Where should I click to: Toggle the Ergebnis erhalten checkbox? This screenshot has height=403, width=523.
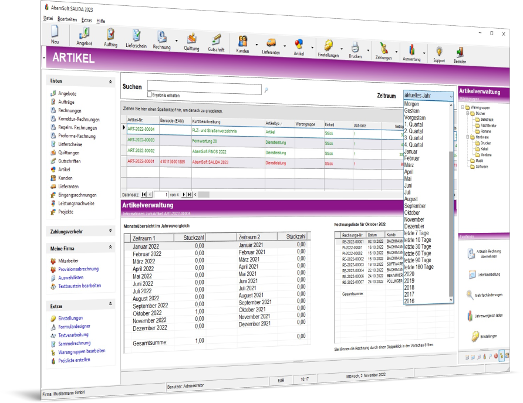click(x=150, y=94)
